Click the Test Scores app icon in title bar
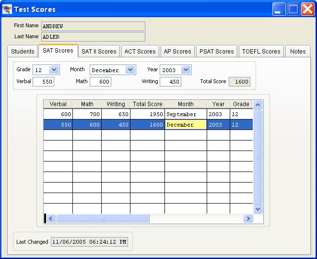 pos(7,9)
